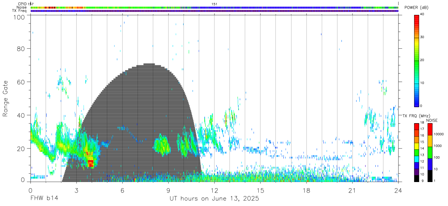Click x-axis hour label 9
This screenshot has width=448, height=206.
(168, 191)
